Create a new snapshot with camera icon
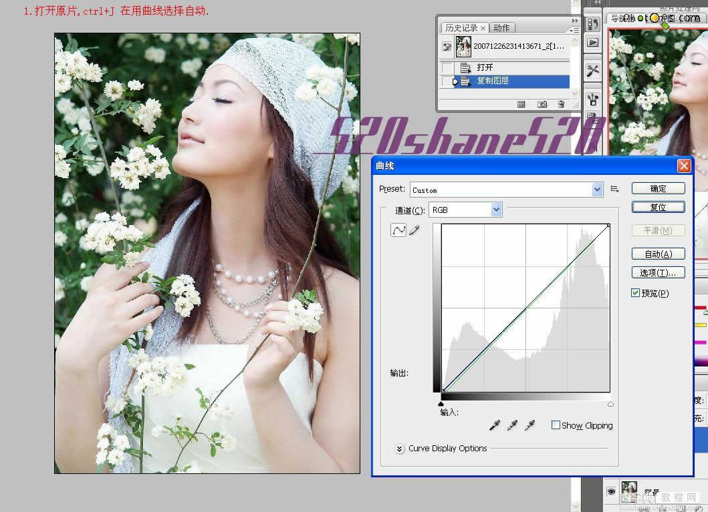 tap(543, 104)
